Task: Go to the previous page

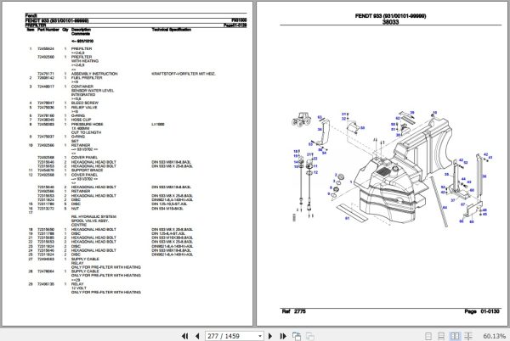Action: (197, 336)
